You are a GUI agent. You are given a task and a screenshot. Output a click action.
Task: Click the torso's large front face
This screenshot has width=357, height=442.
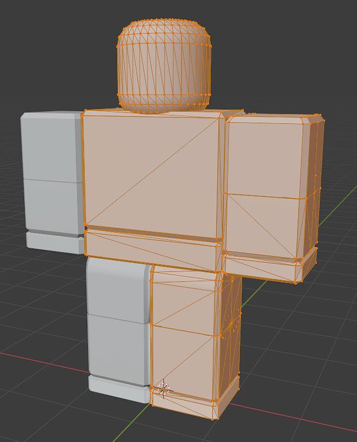tap(151, 176)
